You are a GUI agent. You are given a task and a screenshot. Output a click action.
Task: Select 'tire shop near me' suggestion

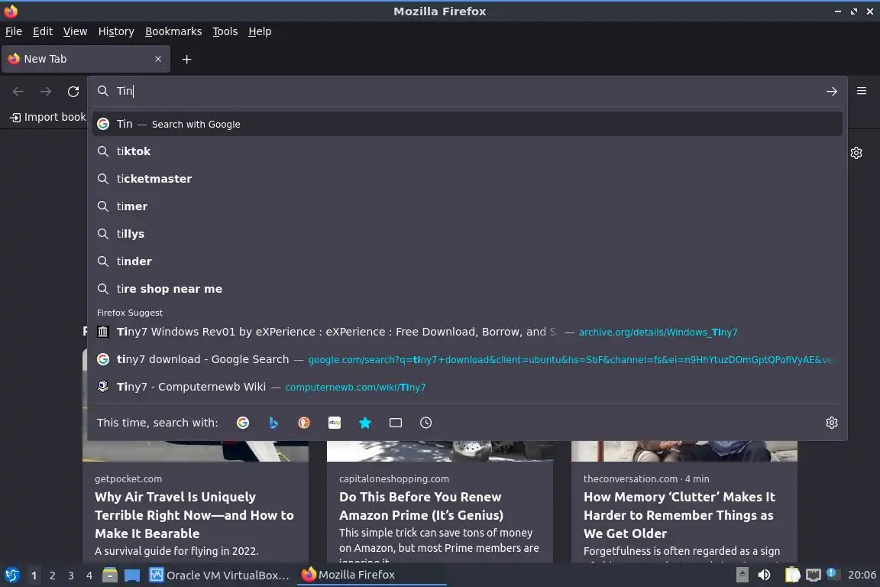point(467,289)
